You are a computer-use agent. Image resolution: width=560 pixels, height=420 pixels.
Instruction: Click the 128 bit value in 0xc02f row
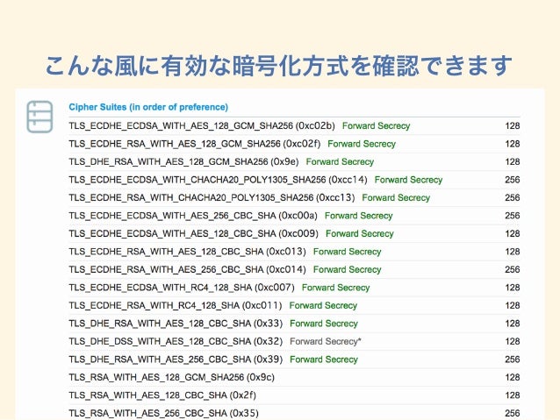[513, 144]
